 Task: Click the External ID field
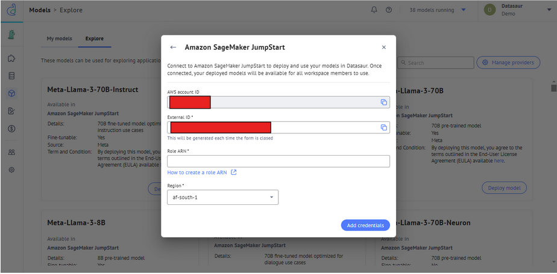(x=278, y=127)
